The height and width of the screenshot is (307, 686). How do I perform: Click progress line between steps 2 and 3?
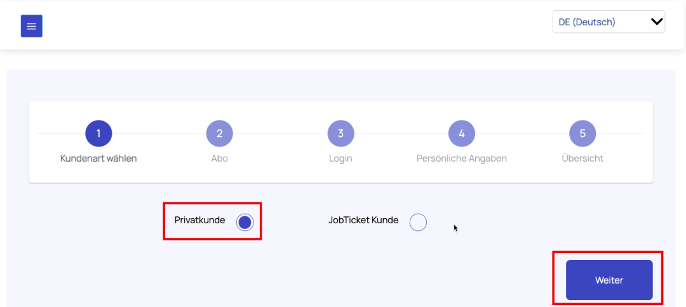click(x=280, y=133)
